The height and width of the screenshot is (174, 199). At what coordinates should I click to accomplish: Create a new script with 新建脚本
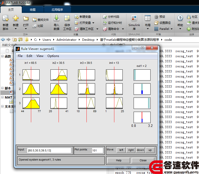(x=6, y=23)
